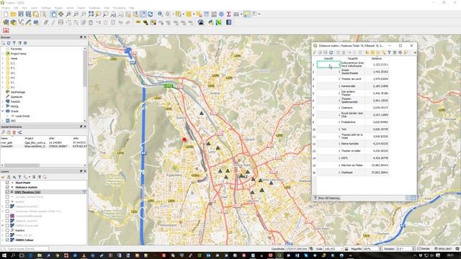This screenshot has width=461, height=259.
Task: Collapse the Oracle node in Browser
Action: coord(3,111)
